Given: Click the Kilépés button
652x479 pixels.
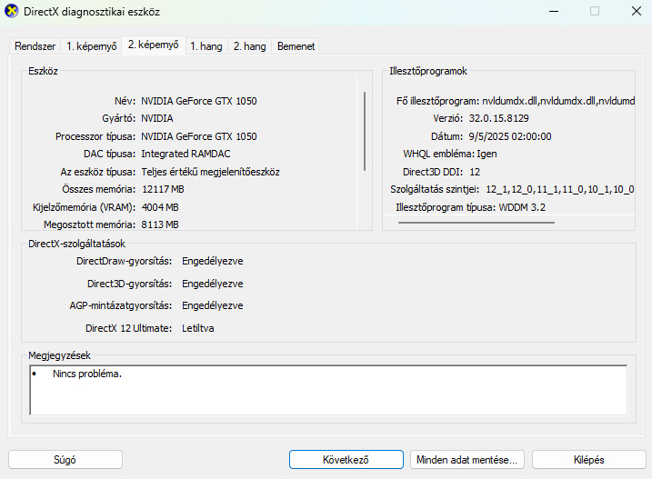Looking at the screenshot, I should (588, 459).
